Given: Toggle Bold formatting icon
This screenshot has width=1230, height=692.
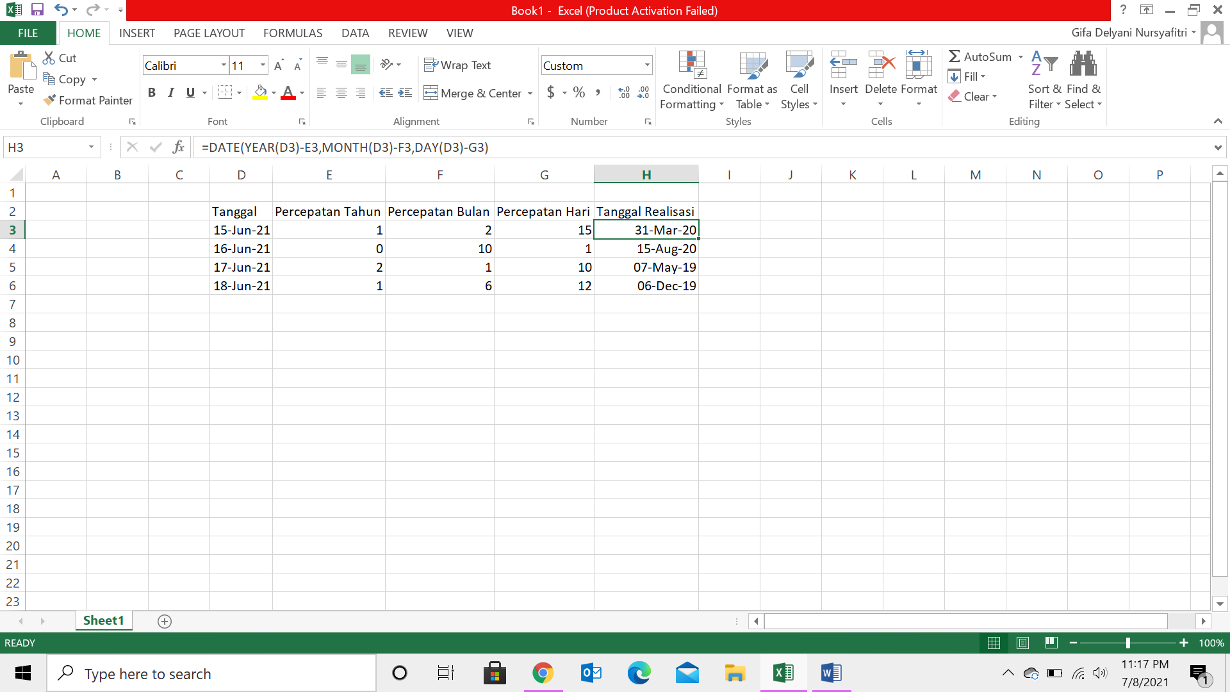Looking at the screenshot, I should (x=151, y=92).
